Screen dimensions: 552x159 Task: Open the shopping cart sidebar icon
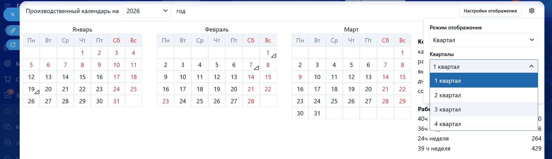(x=8, y=79)
